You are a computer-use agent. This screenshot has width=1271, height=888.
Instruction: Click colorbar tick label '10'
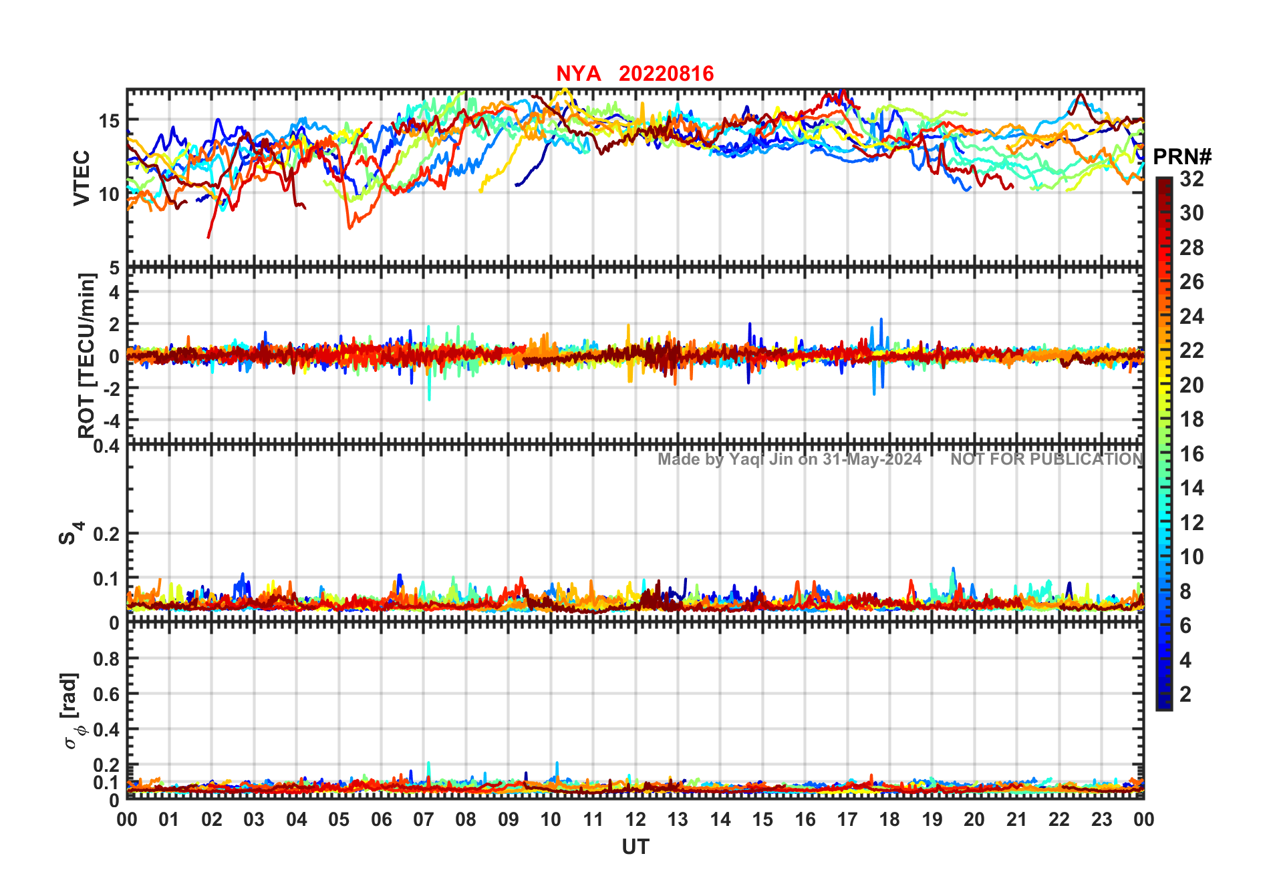tap(1191, 557)
